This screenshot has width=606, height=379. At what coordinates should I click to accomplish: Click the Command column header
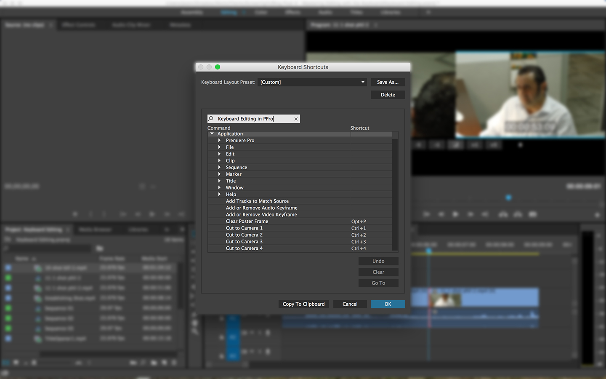point(219,128)
